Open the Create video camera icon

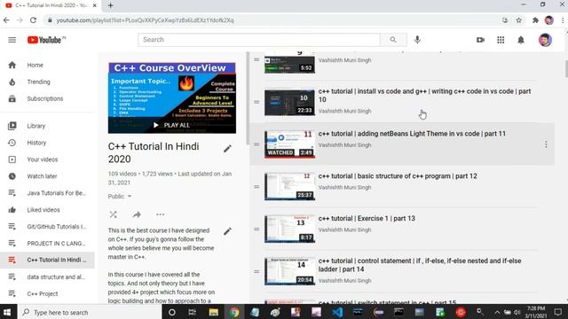(480, 40)
